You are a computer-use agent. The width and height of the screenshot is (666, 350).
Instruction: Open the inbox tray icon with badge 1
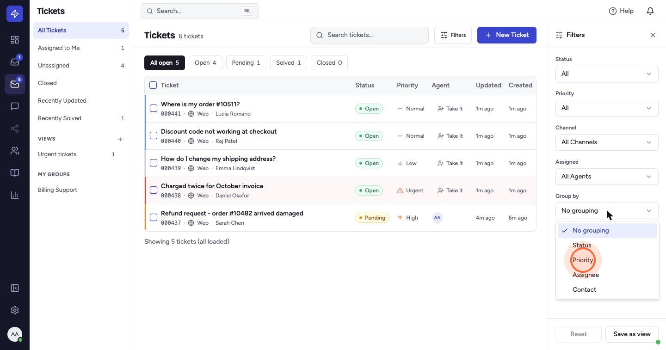click(15, 62)
